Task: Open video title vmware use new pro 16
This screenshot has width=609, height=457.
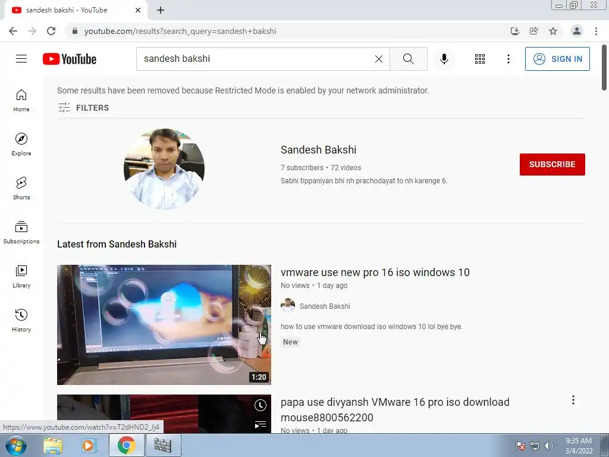Action: coord(375,273)
